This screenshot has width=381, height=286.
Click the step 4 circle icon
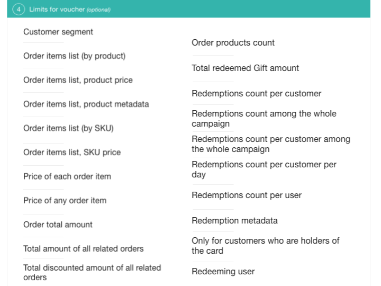19,10
